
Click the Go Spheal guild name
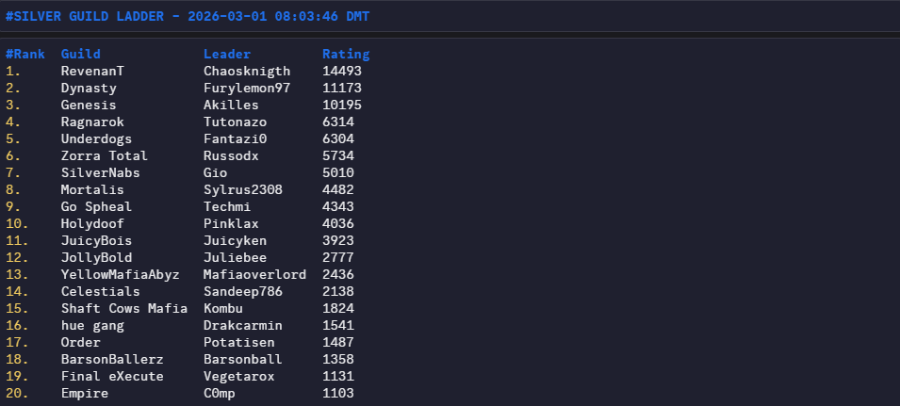[x=96, y=206]
